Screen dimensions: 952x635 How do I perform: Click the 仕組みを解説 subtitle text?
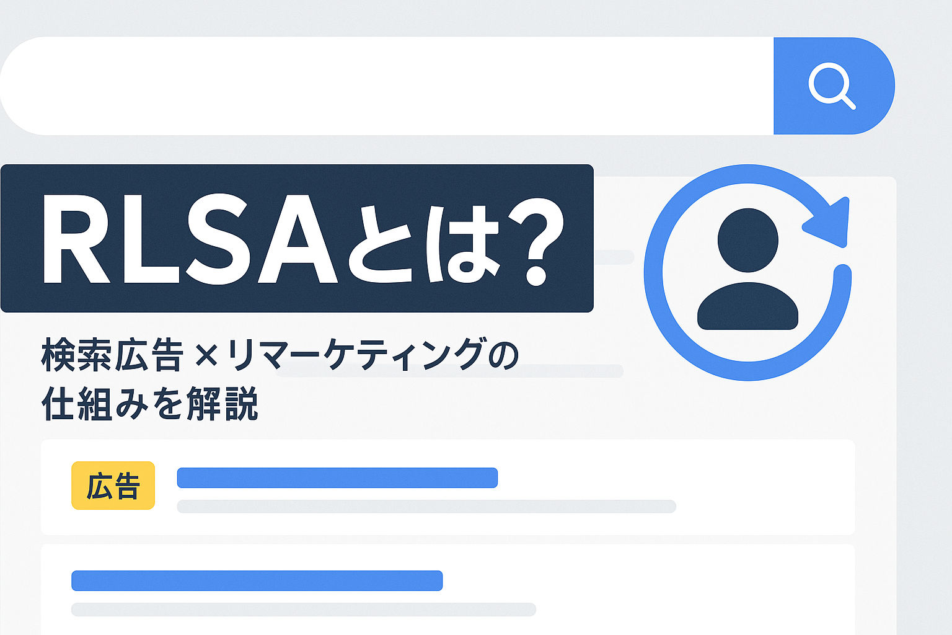[x=150, y=404]
